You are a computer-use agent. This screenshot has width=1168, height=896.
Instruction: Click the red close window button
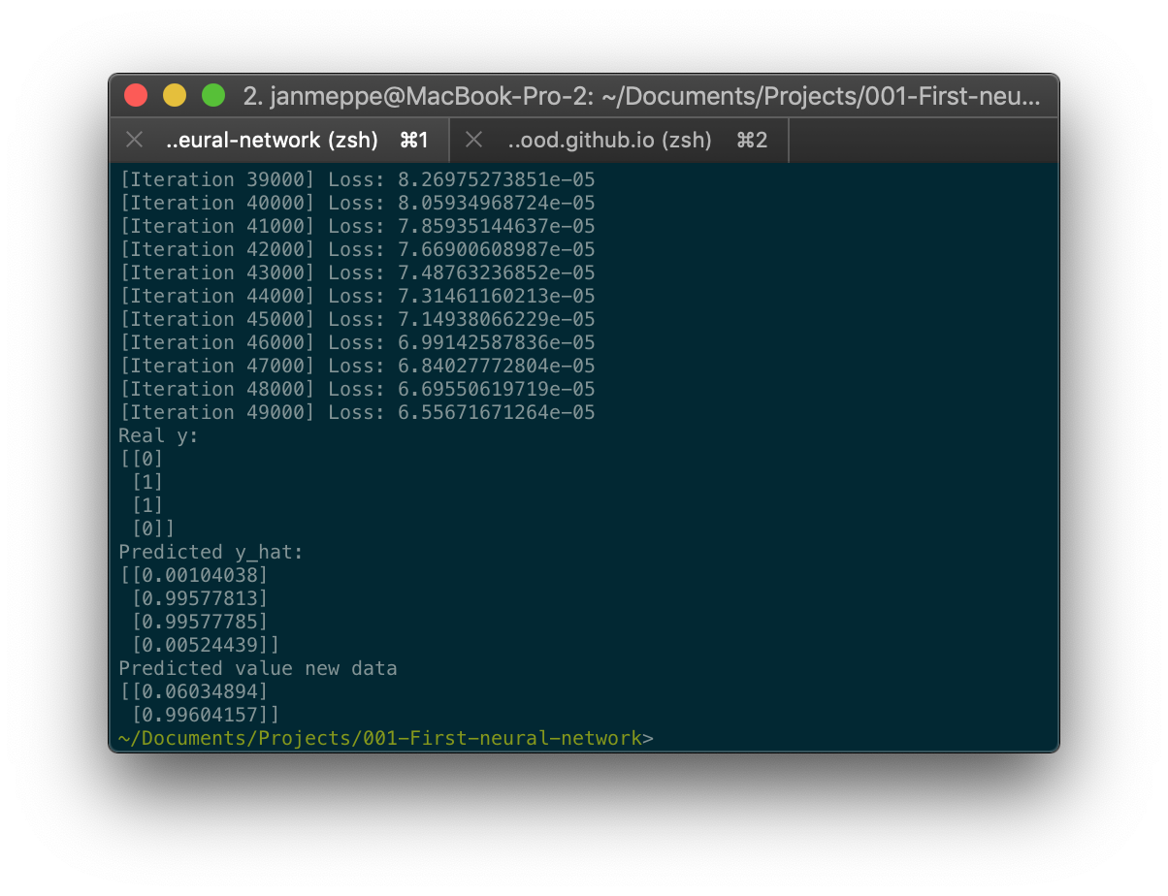click(x=136, y=96)
